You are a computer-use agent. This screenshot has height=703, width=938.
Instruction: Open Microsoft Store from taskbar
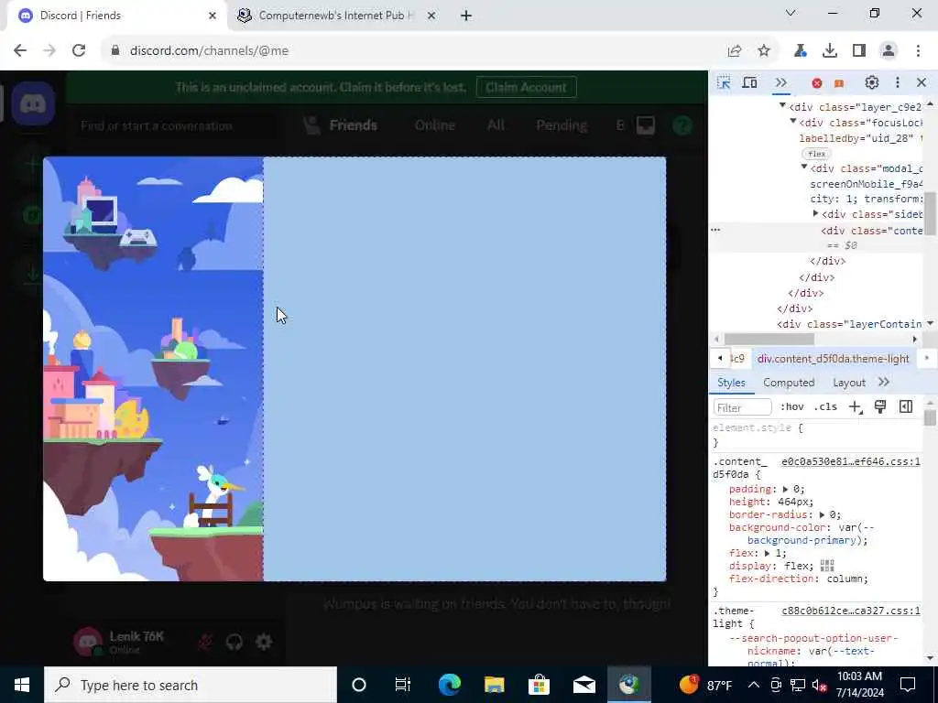pyautogui.click(x=539, y=685)
